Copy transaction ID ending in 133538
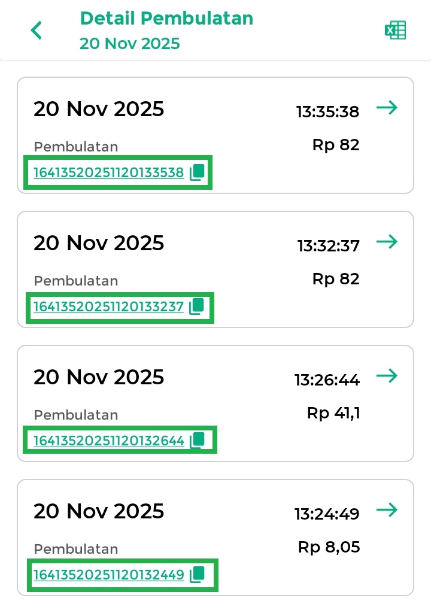This screenshot has width=431, height=604. point(198,173)
